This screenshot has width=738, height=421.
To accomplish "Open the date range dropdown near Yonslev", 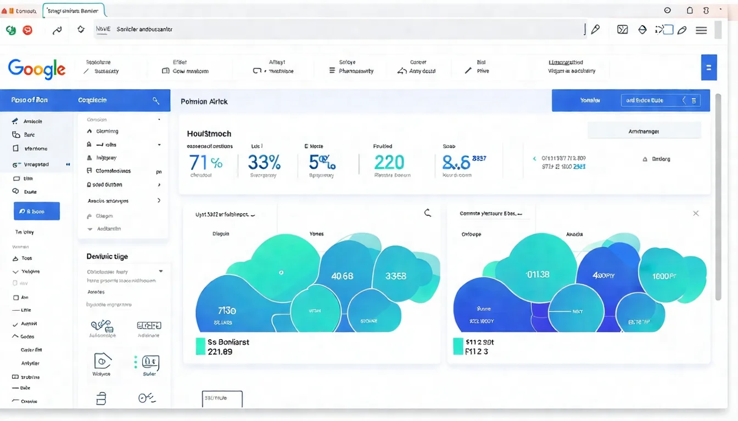I will tap(659, 100).
